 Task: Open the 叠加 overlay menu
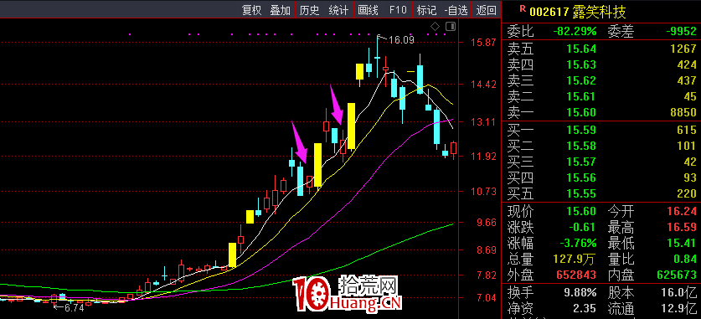pos(281,9)
